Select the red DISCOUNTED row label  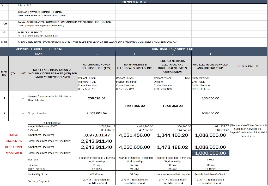[x=14, y=141]
